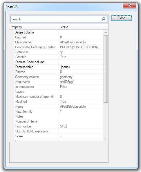
Task: Click the magnifier search icon
Action: pos(103,19)
